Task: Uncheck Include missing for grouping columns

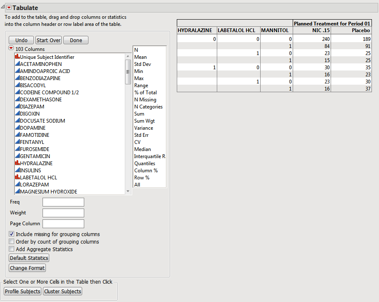Action: (x=11, y=234)
